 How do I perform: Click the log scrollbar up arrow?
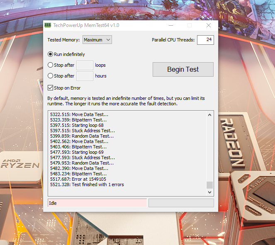point(209,115)
